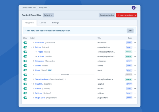Toggle visibility of GraphQL menu item
This screenshot has width=159, height=112.
[x=25, y=84]
